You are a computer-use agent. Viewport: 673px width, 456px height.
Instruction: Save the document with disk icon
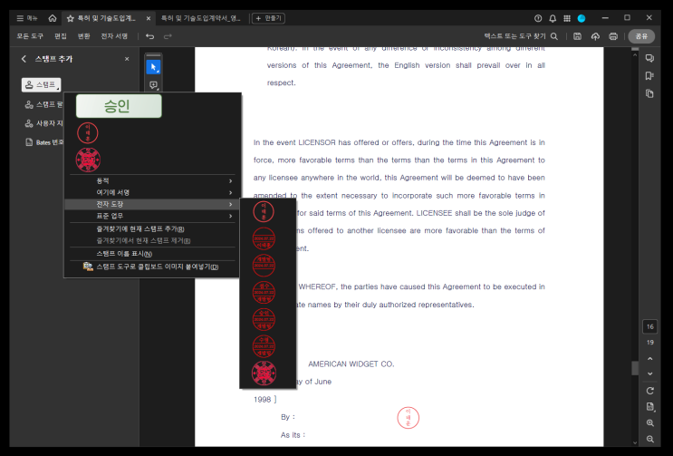(577, 36)
